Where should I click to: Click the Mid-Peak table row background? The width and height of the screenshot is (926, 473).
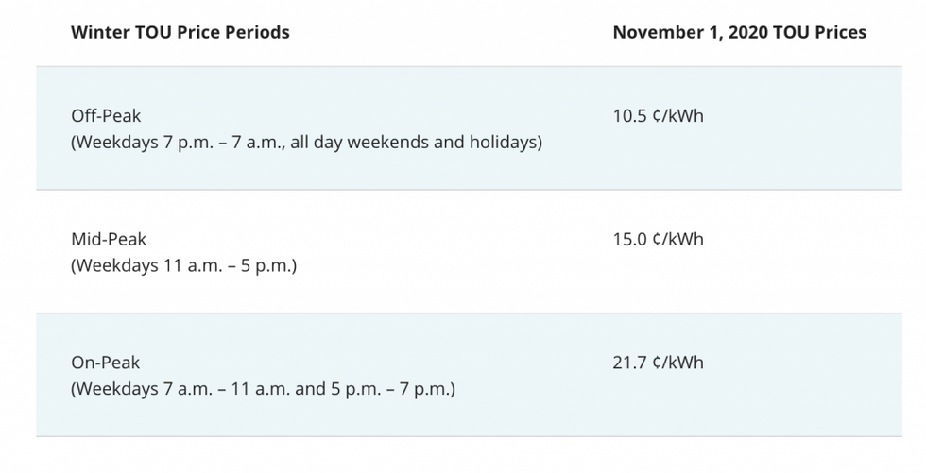click(469, 252)
